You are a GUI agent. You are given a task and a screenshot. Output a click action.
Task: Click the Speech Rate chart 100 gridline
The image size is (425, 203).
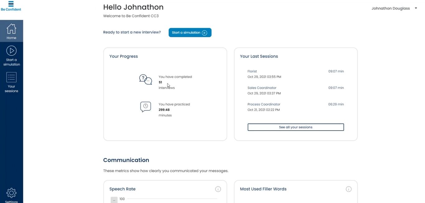click(172, 199)
